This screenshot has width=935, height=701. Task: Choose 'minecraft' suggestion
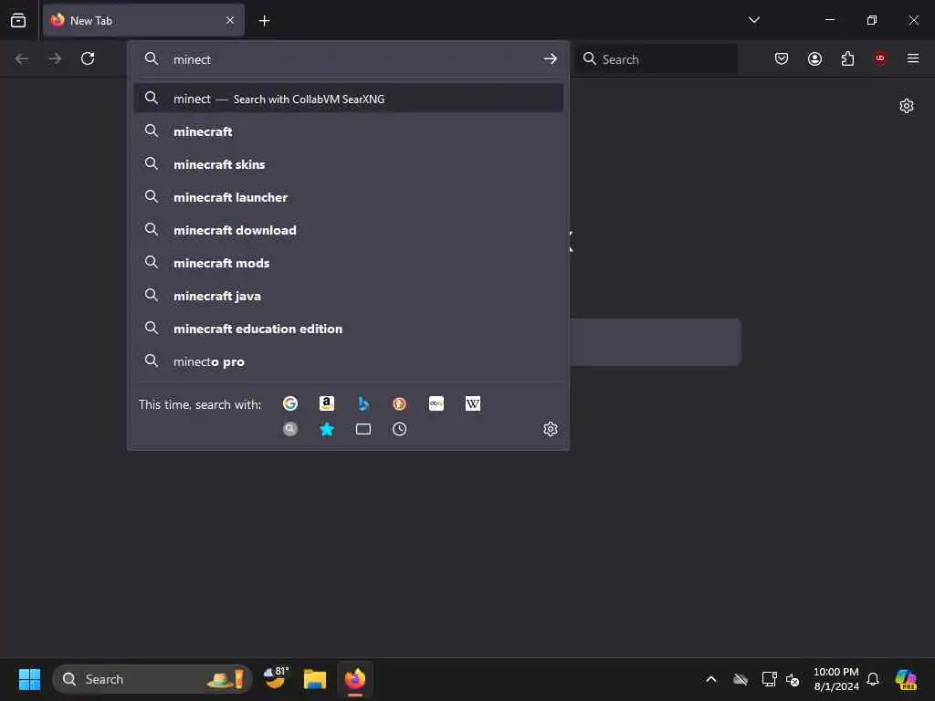click(348, 131)
